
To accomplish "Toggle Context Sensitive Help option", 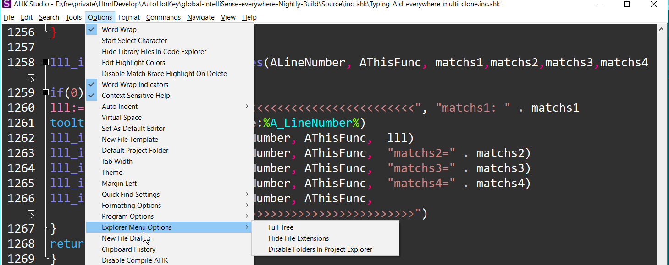I will click(170, 96).
